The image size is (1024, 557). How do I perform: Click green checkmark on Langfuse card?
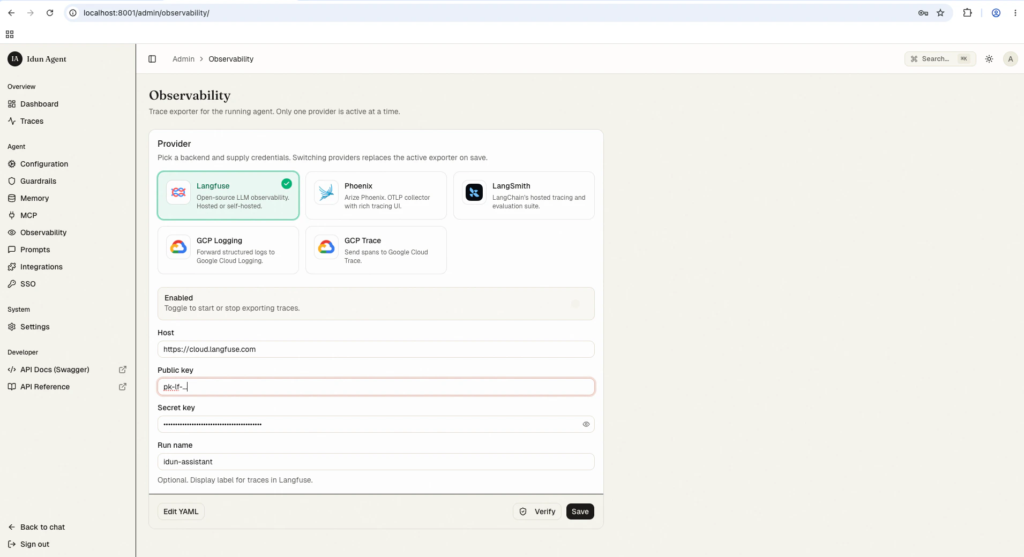pos(287,184)
